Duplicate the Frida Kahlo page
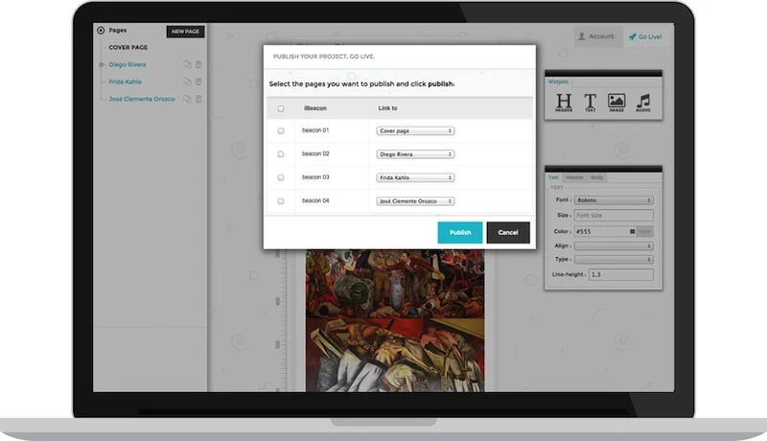The image size is (767, 441). pos(187,81)
